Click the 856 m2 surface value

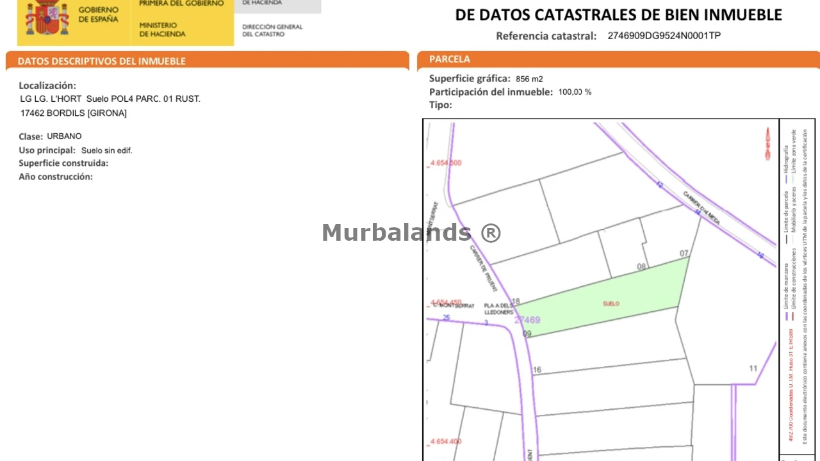pos(529,79)
